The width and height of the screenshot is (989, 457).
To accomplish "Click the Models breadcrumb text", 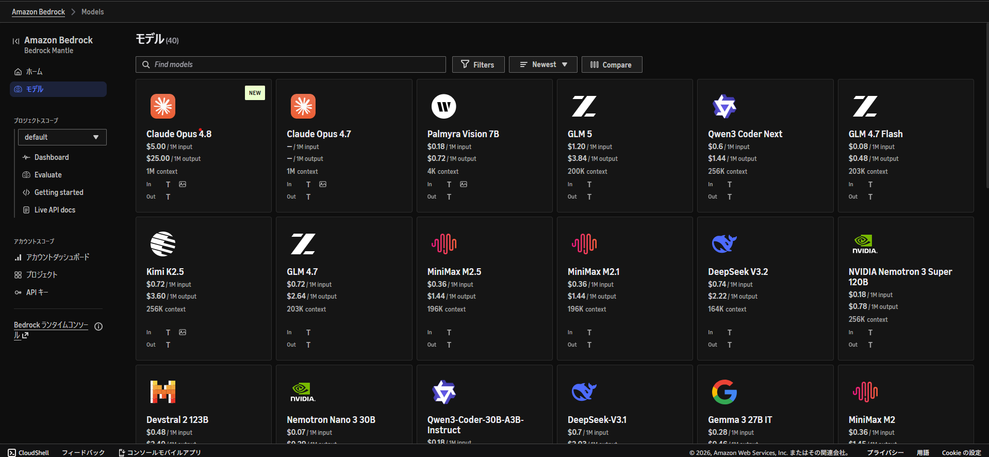I will click(x=93, y=12).
